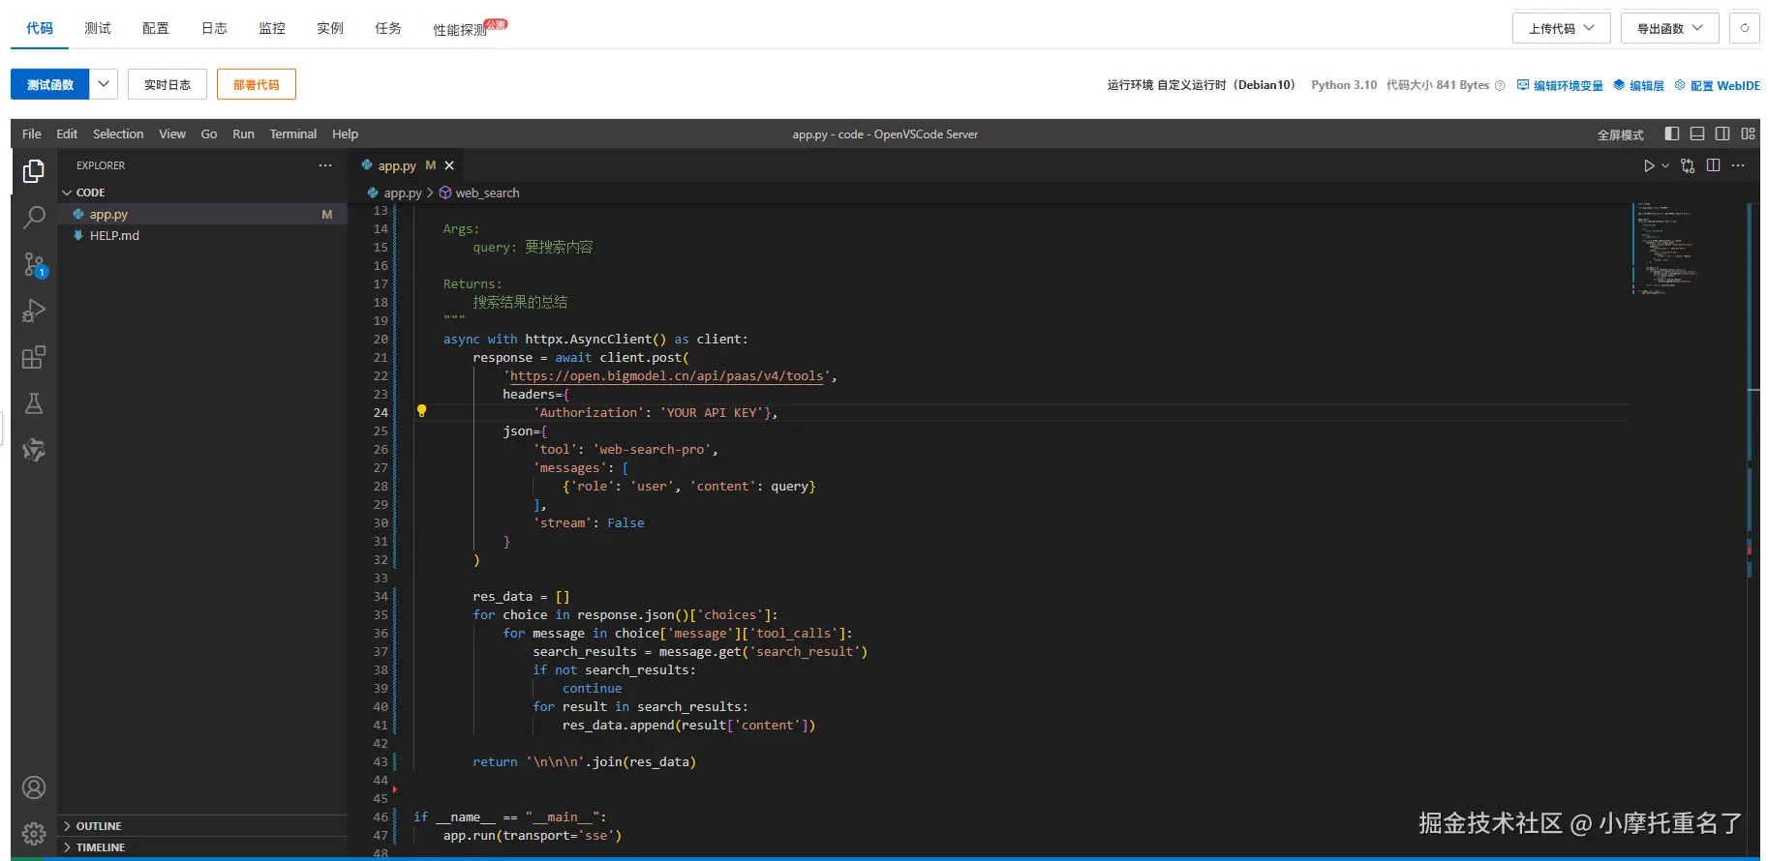Open the Search view in the activity bar
Image resolution: width=1768 pixels, height=861 pixels.
pos(34,218)
